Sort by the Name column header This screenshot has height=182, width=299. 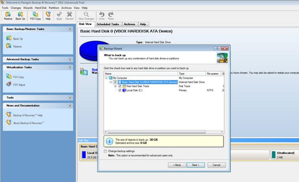141,74
